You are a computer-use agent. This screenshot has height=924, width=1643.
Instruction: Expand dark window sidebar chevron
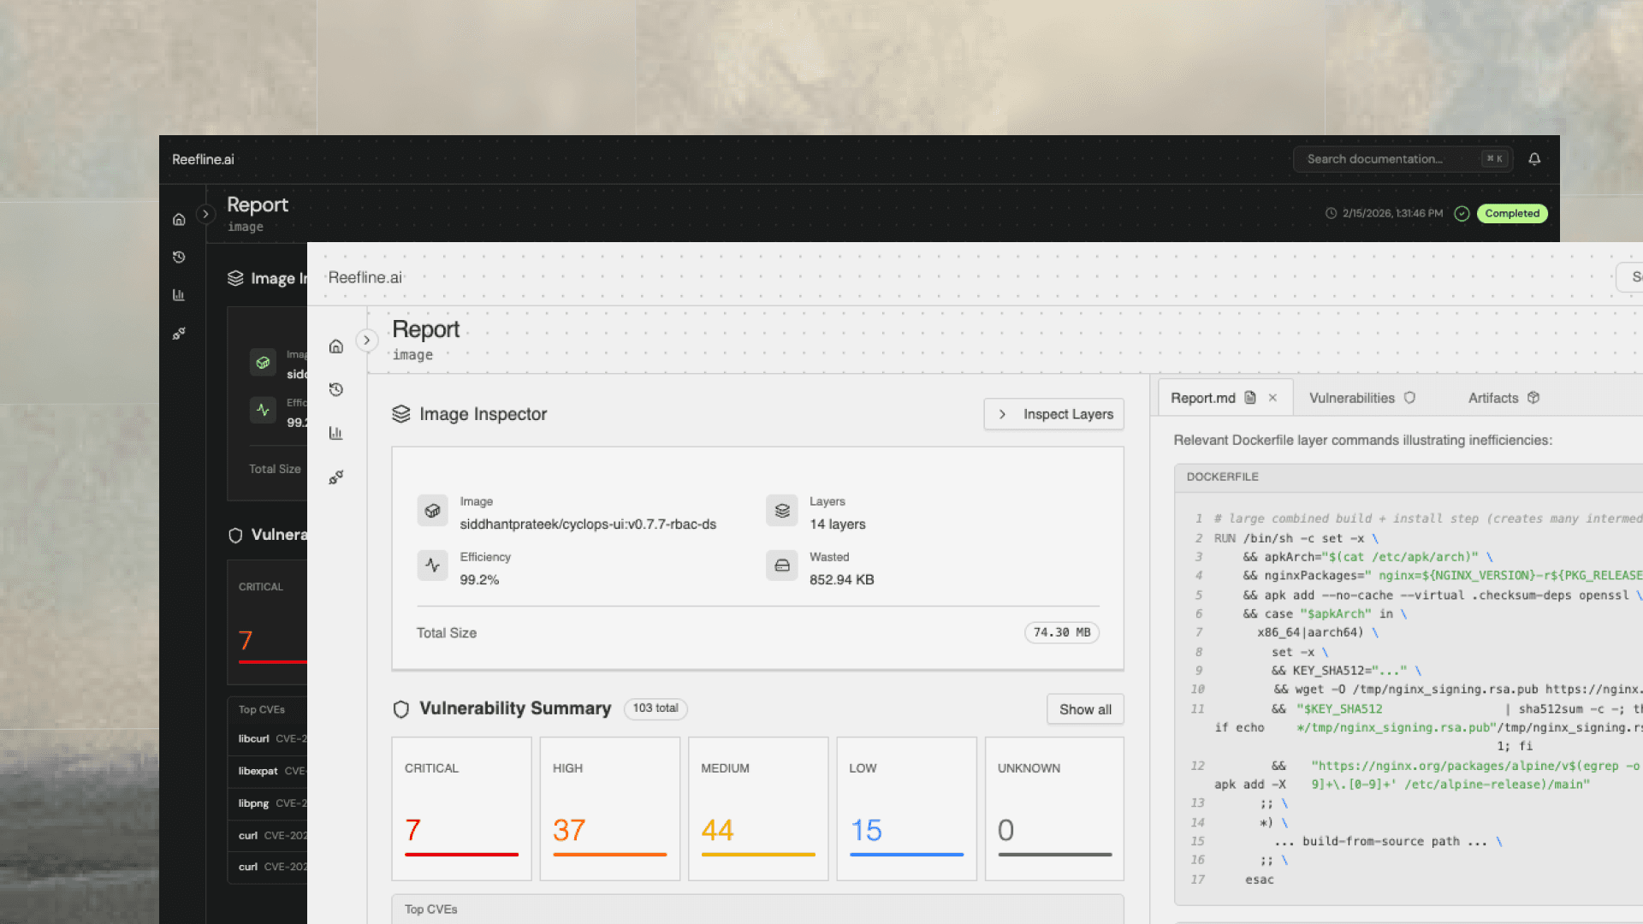(x=205, y=215)
